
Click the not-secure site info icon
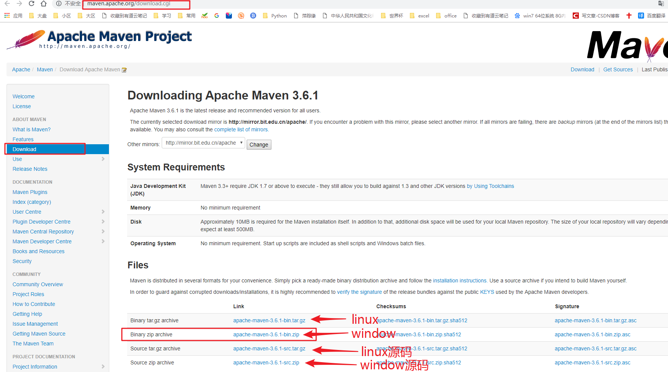59,3
